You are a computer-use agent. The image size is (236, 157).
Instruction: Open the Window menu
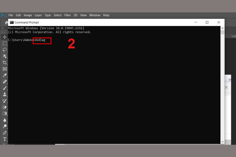[x=95, y=15]
